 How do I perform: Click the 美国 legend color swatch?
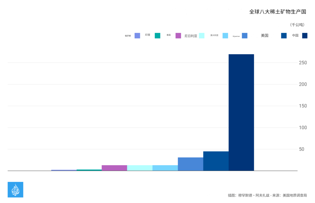click(x=284, y=36)
